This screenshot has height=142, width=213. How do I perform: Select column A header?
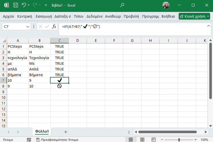click(x=18, y=41)
